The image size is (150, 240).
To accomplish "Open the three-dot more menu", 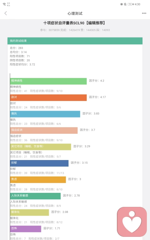I will (x=144, y=13).
